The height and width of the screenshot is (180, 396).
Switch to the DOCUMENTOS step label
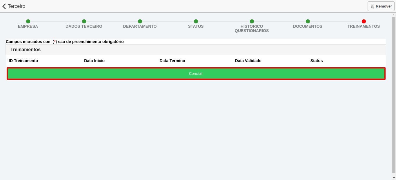[308, 26]
